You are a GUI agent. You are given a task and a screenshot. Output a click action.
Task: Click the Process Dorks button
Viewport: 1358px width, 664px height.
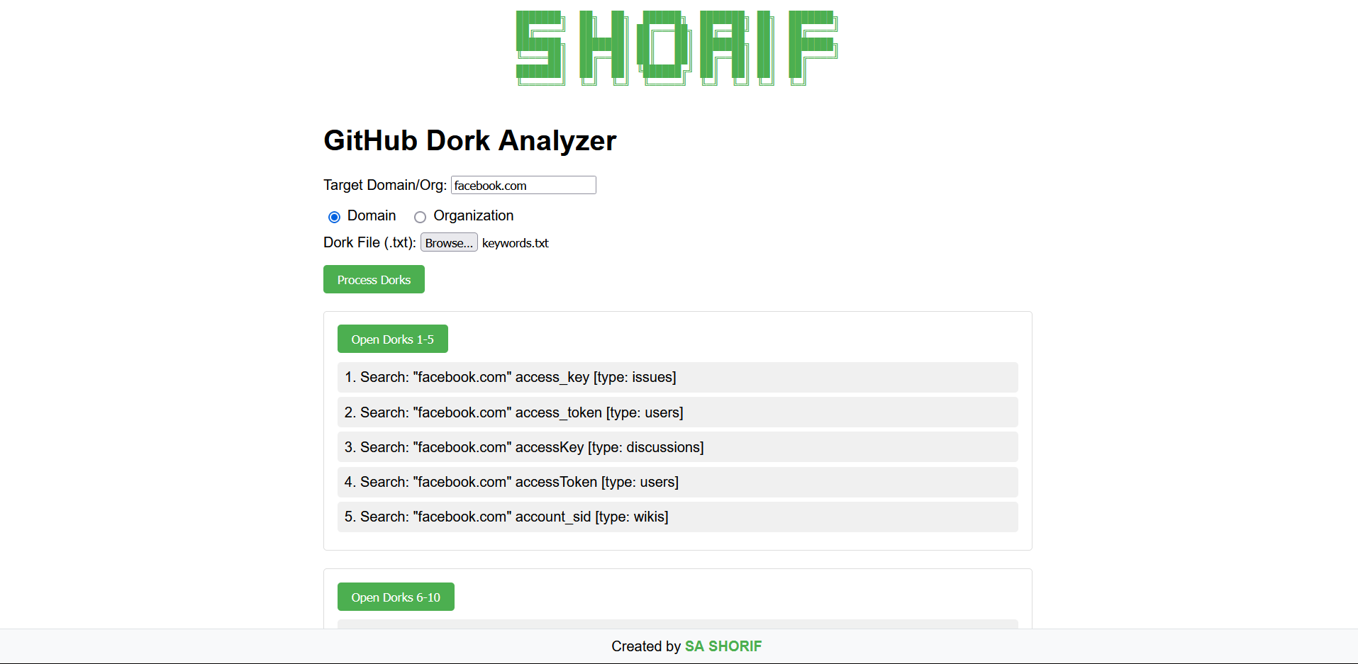(x=374, y=279)
